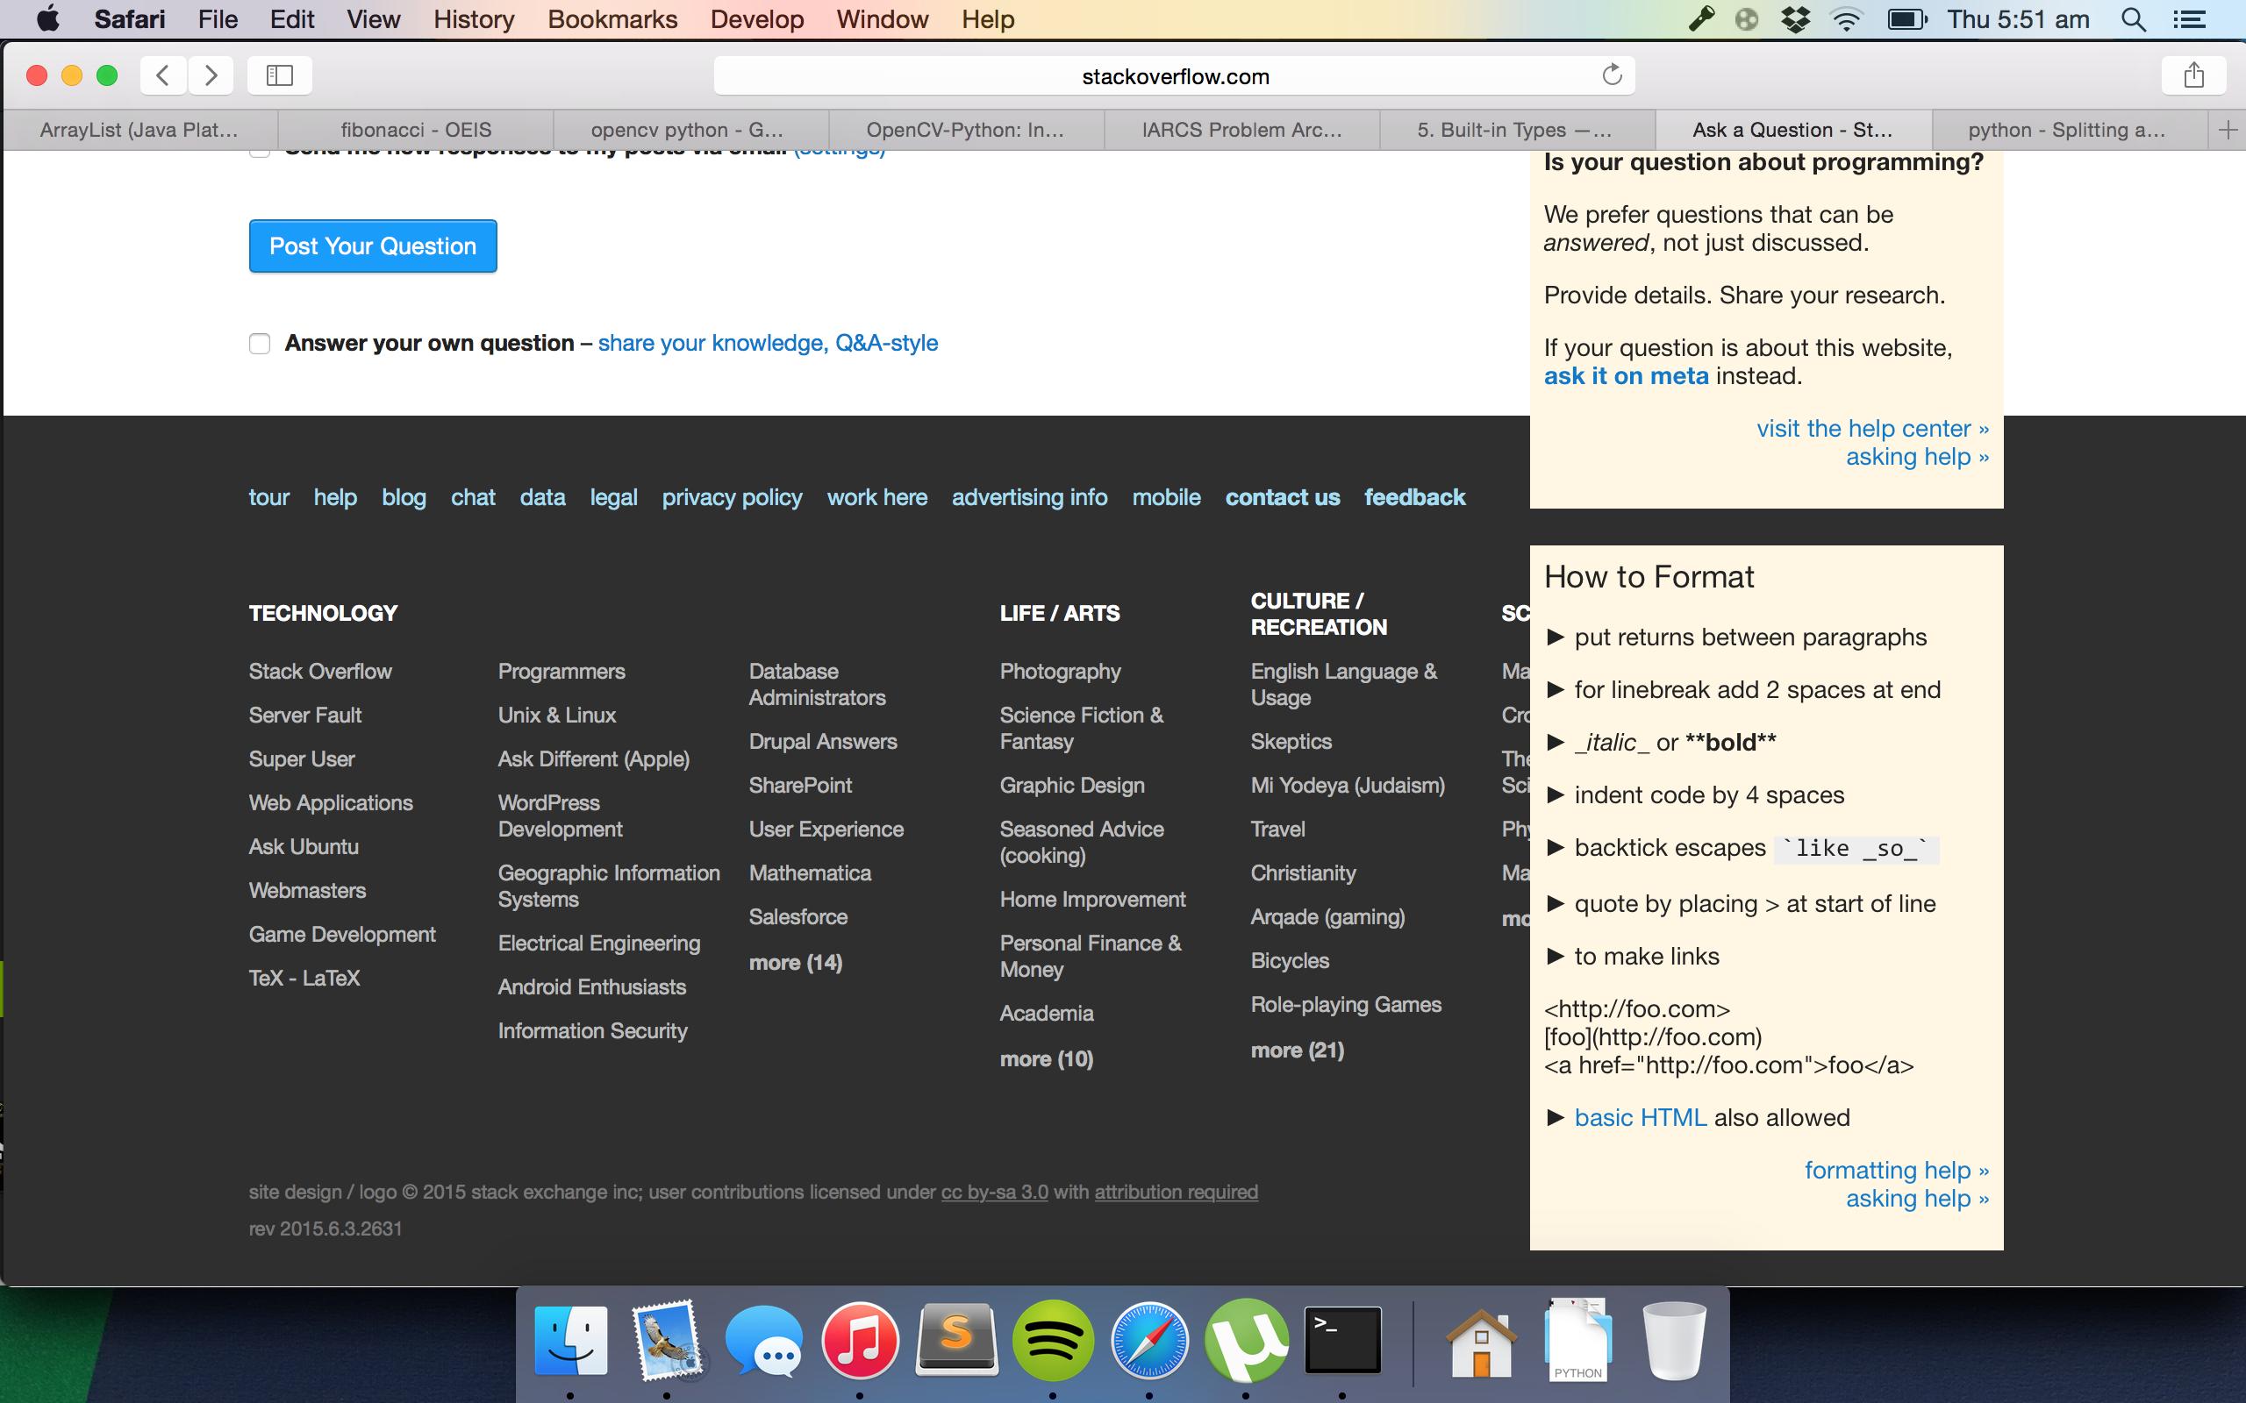Viewport: 2246px width, 1403px height.
Task: Click Post Your Question button
Action: click(374, 246)
